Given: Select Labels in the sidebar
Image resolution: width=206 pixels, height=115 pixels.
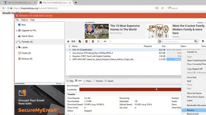Looking at the screenshot, I should [x=24, y=48].
